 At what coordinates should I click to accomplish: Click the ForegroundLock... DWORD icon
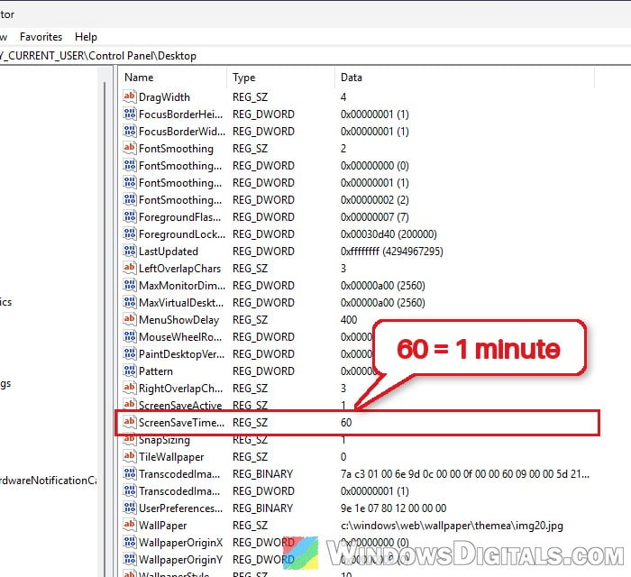(129, 234)
